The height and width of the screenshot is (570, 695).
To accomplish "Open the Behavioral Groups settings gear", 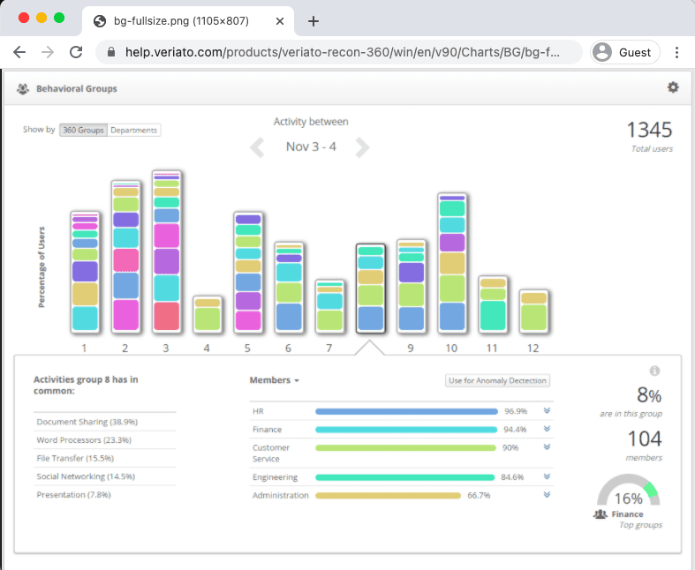I will point(673,87).
